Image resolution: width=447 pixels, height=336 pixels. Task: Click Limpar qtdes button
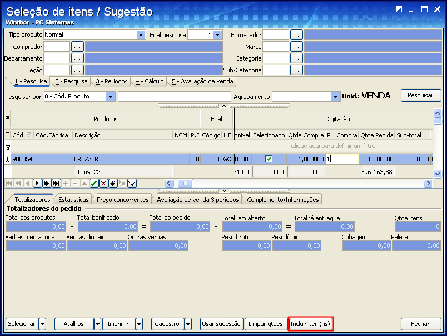pos(266,324)
